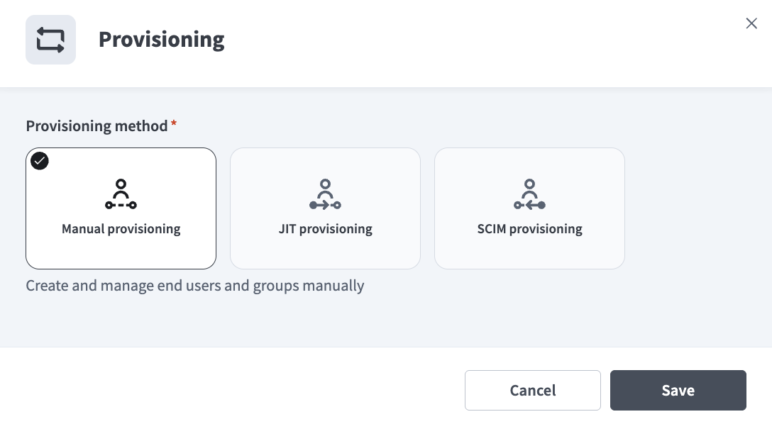Click the Manual provisioning card label
The image size is (772, 424).
coord(121,229)
